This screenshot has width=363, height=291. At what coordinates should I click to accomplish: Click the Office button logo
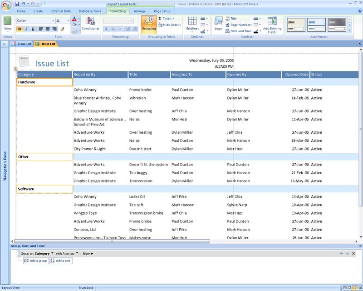click(7, 5)
